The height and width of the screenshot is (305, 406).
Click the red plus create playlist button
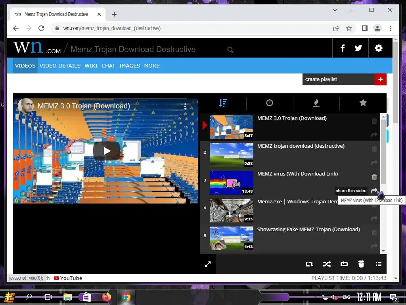(x=380, y=79)
